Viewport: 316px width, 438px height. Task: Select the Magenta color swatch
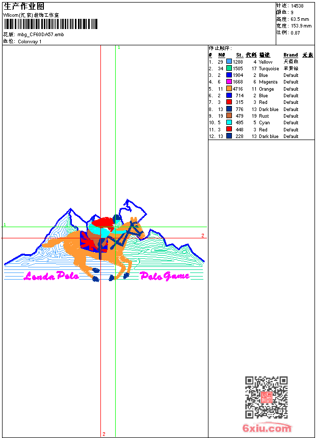(x=229, y=81)
